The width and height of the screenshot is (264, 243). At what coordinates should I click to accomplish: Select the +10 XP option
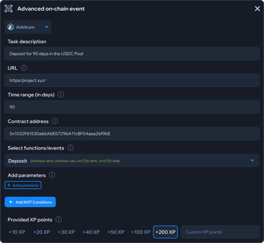tap(17, 232)
